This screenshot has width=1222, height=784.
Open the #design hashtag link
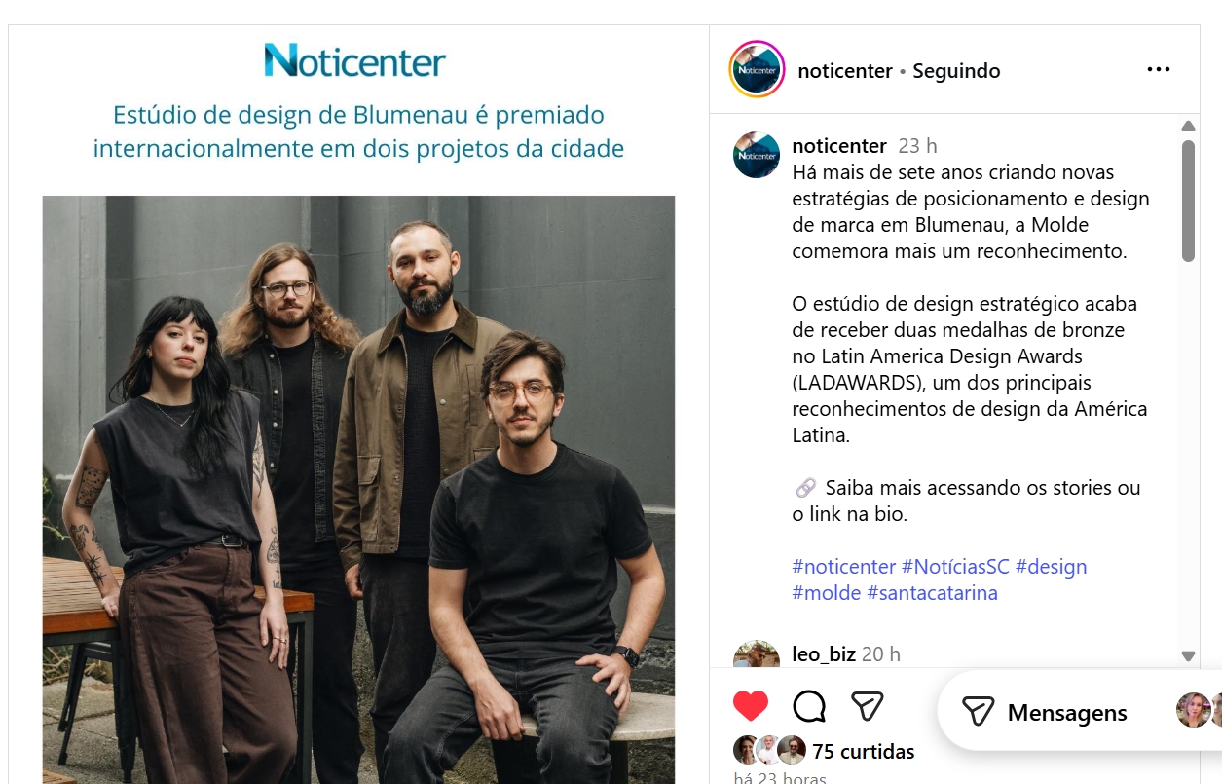[x=1051, y=566]
